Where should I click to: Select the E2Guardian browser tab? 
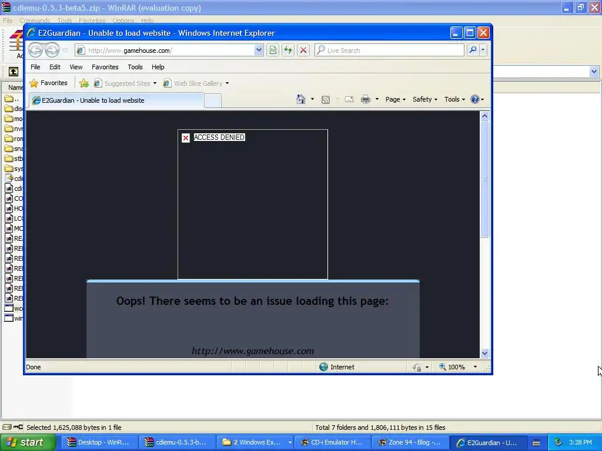116,100
